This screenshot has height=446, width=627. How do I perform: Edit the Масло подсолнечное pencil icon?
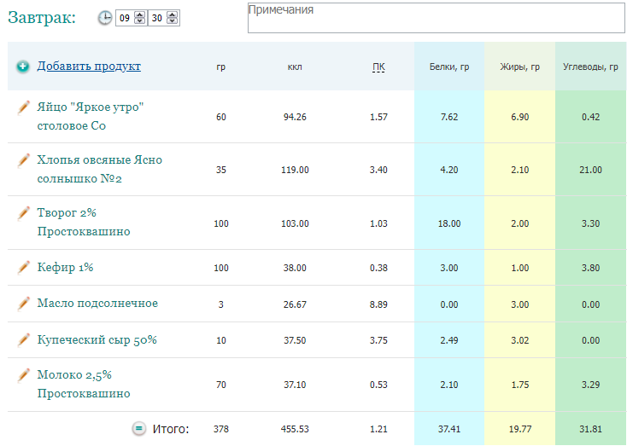coord(23,304)
